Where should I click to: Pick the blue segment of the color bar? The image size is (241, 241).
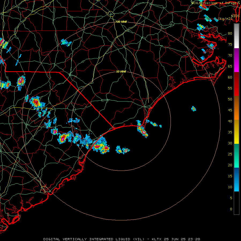tap(236, 179)
